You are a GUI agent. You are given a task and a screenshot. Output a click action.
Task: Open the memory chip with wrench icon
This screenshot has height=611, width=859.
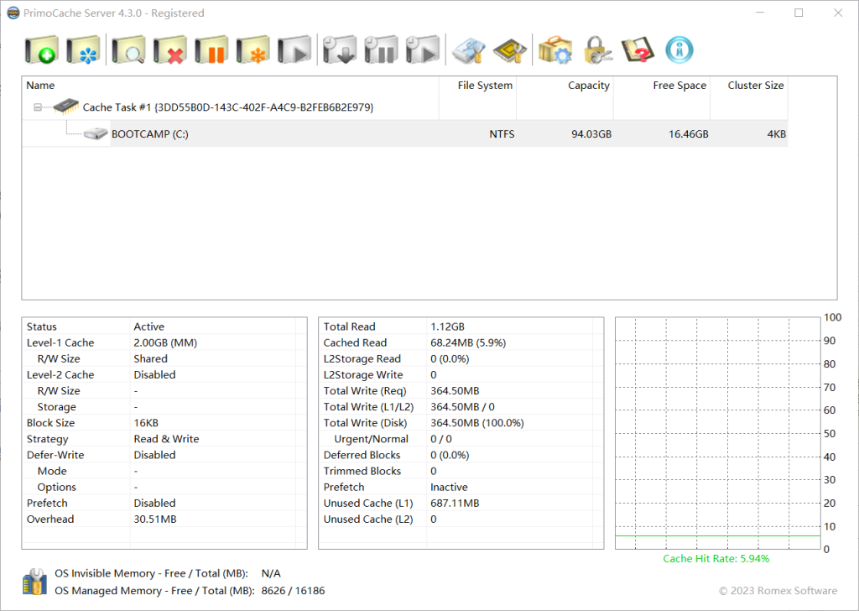510,50
